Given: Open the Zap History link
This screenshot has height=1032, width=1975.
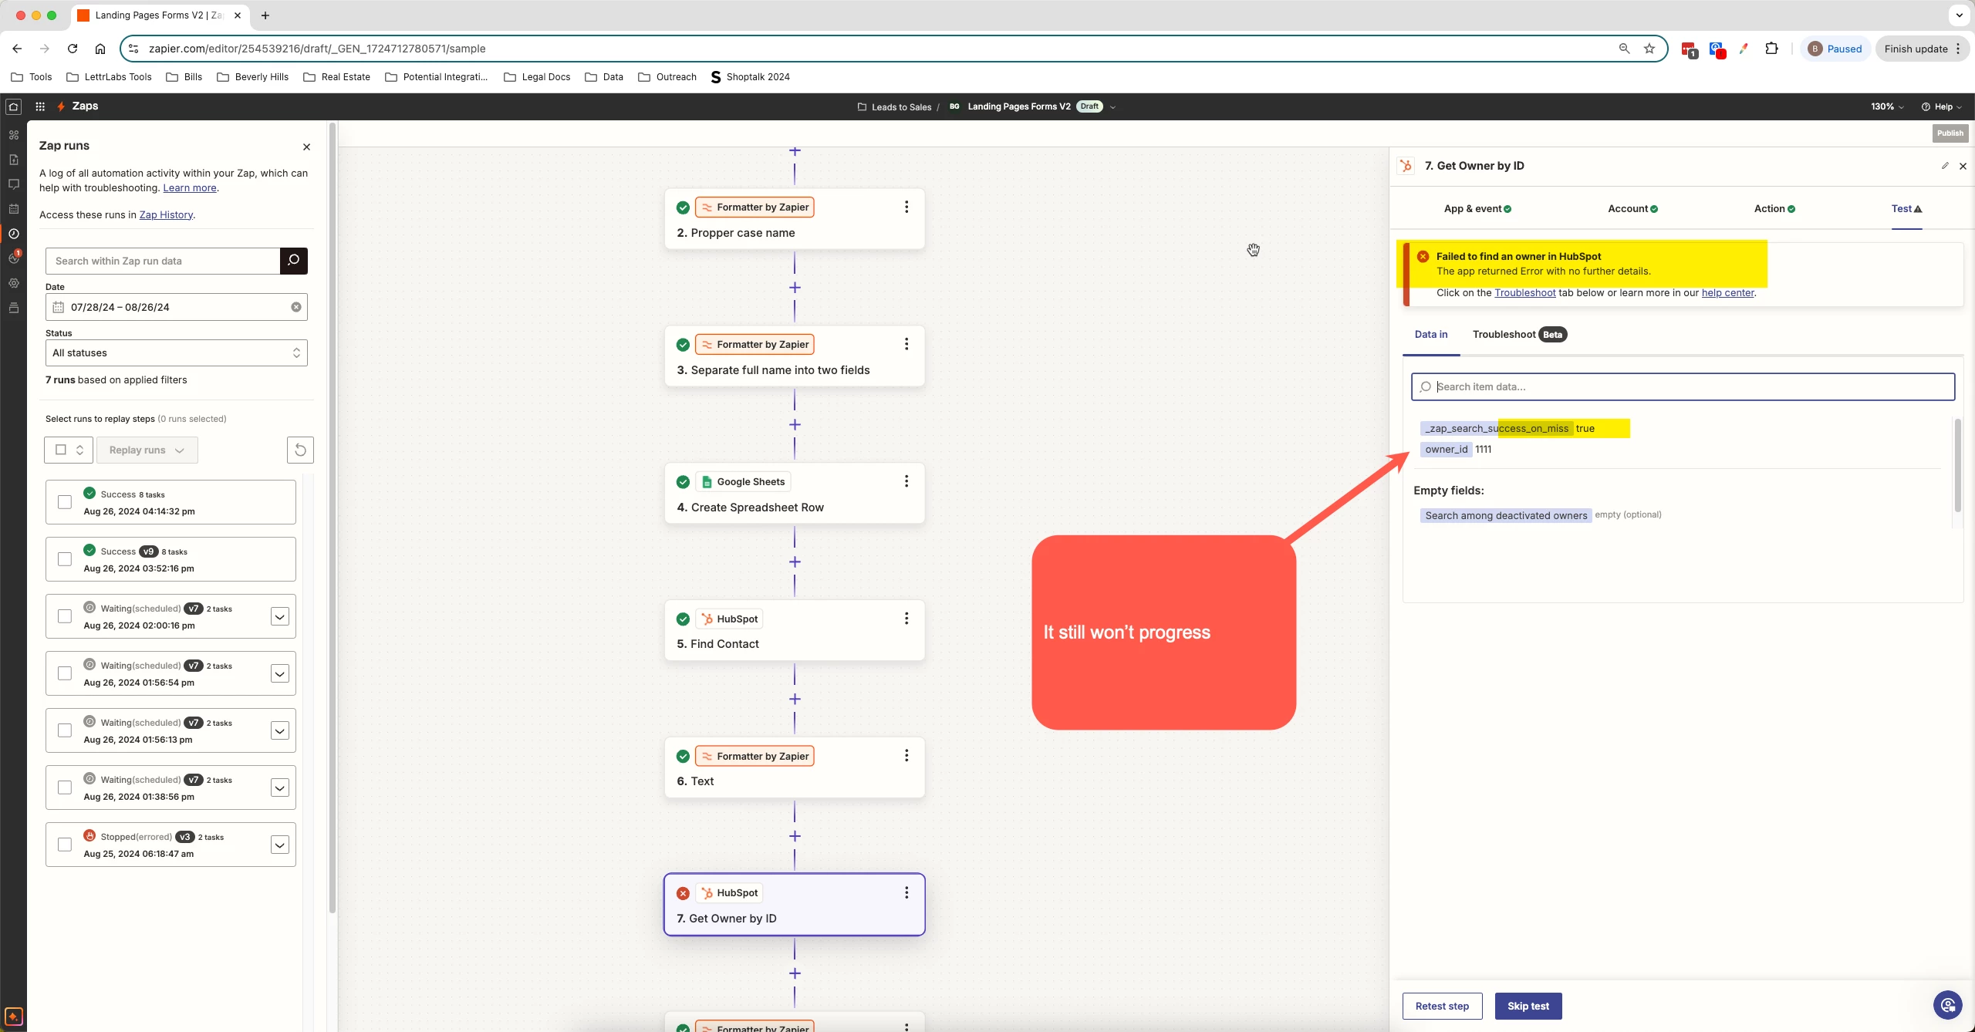Looking at the screenshot, I should tap(166, 214).
